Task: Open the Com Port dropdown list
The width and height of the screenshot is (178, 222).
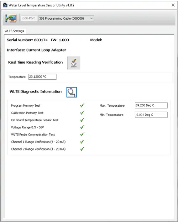Action: click(66, 18)
